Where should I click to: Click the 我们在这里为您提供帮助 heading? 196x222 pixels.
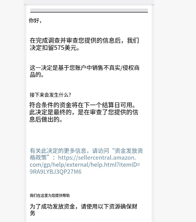[50, 196]
